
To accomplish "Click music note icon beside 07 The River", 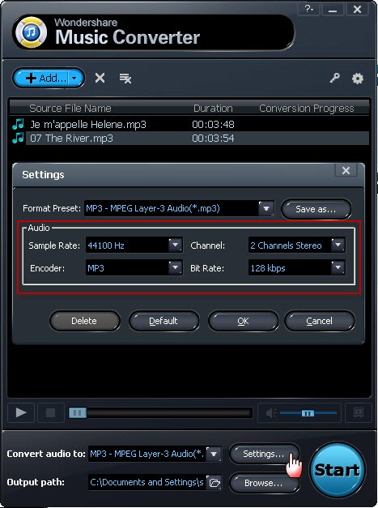I will [x=18, y=138].
